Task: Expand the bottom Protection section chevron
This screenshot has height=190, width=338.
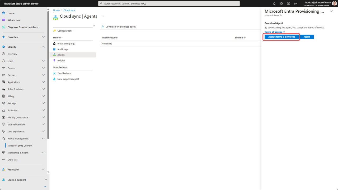Action: coord(43,169)
